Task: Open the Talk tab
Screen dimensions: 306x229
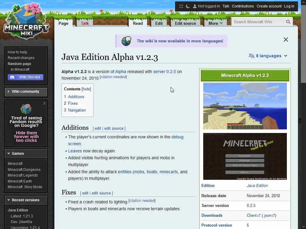Action: [85, 23]
